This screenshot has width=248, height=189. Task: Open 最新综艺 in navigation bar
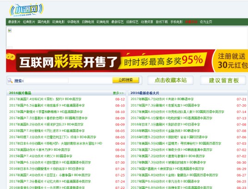[x=118, y=22]
